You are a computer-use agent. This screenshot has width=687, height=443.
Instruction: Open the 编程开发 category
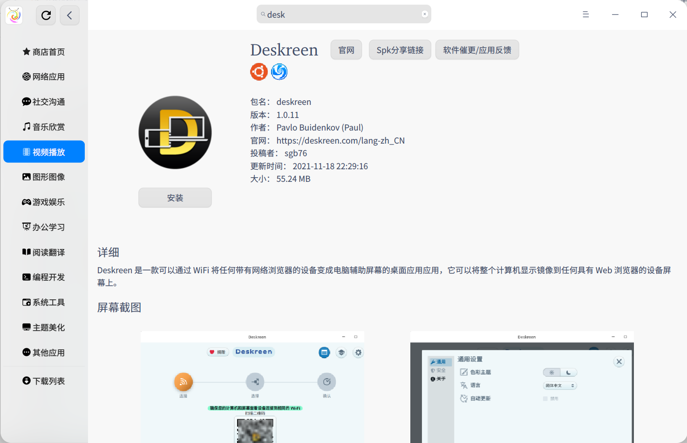coord(44,277)
